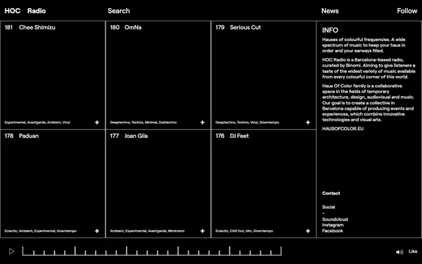Click plus icon on DJ Feet episode
This screenshot has height=264, width=422.
pyautogui.click(x=308, y=231)
